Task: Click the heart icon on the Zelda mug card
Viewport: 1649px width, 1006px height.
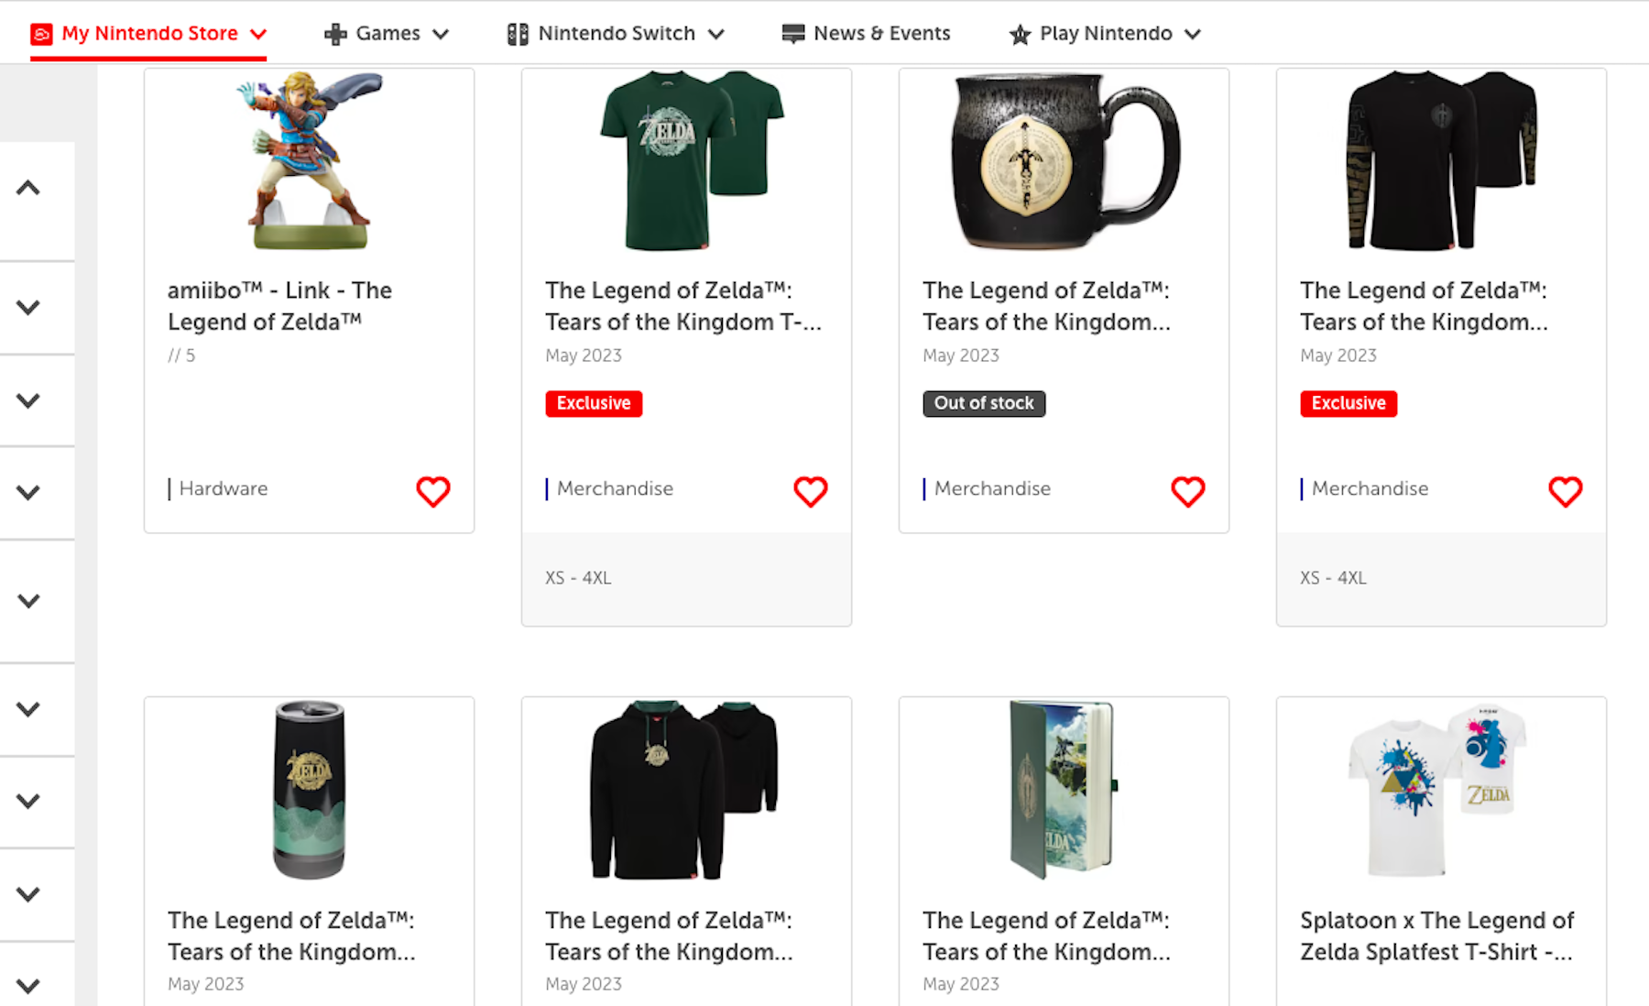Action: (x=1188, y=491)
